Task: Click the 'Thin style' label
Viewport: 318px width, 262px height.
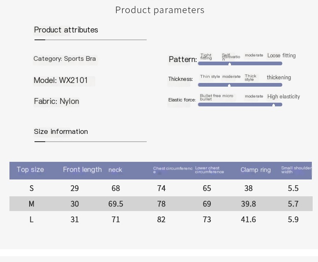Action: tap(210, 76)
